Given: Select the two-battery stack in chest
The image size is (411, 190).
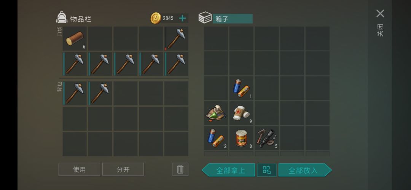Looking at the screenshot, I should tap(216, 138).
